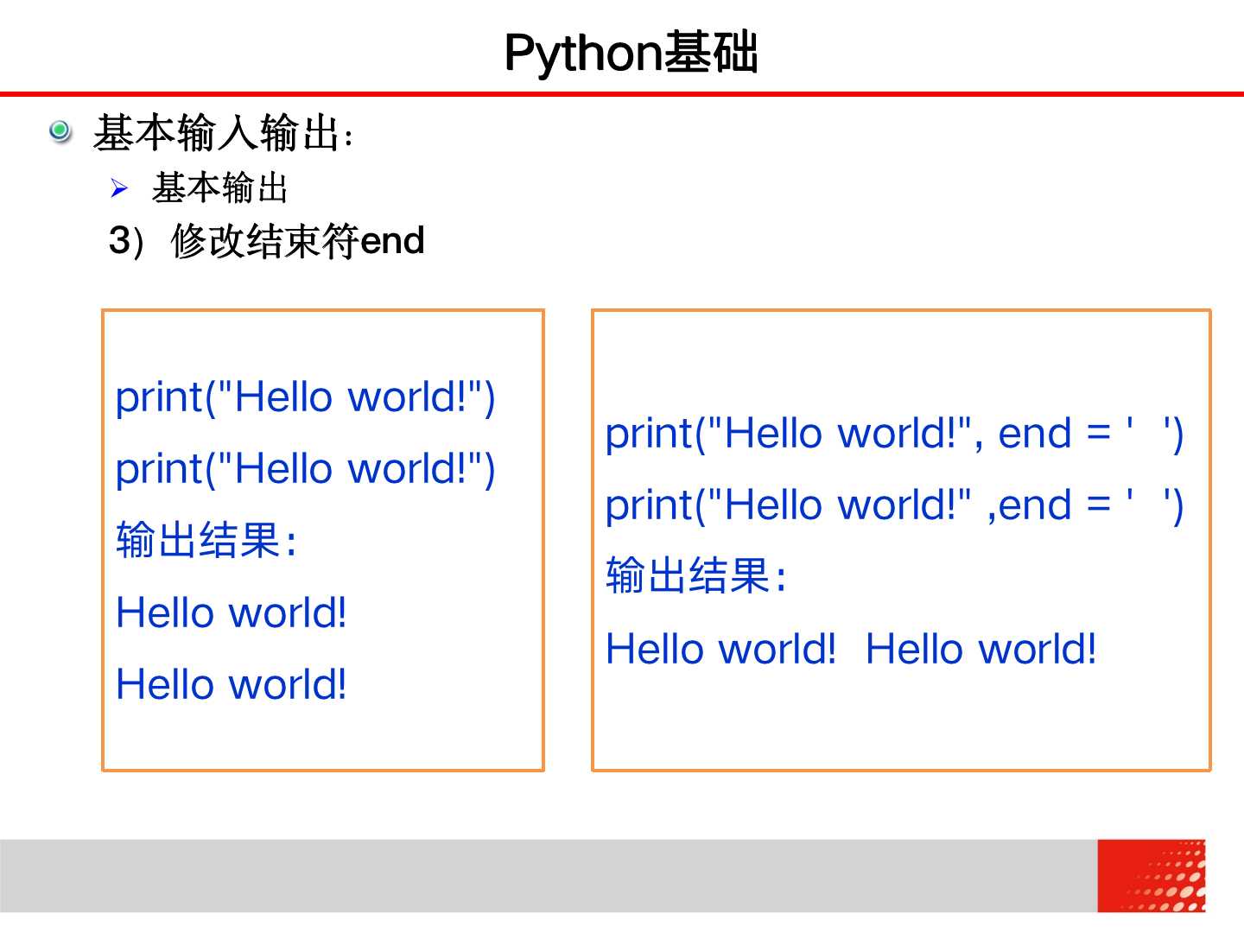Click first "Hello world!" output in left box

(232, 612)
